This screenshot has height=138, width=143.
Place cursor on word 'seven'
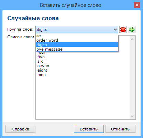(43, 66)
